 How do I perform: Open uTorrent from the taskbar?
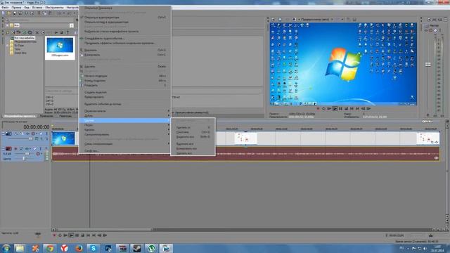[152, 248]
